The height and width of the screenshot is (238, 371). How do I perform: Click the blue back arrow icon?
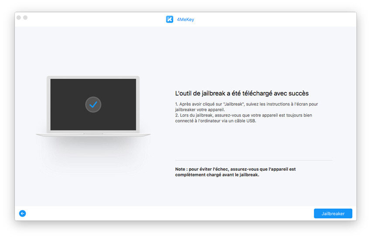23,214
